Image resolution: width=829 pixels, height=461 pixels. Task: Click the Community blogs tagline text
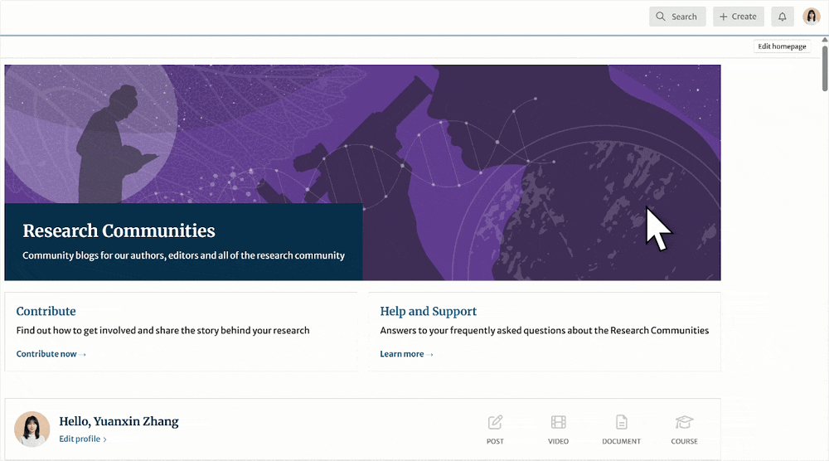tap(183, 255)
